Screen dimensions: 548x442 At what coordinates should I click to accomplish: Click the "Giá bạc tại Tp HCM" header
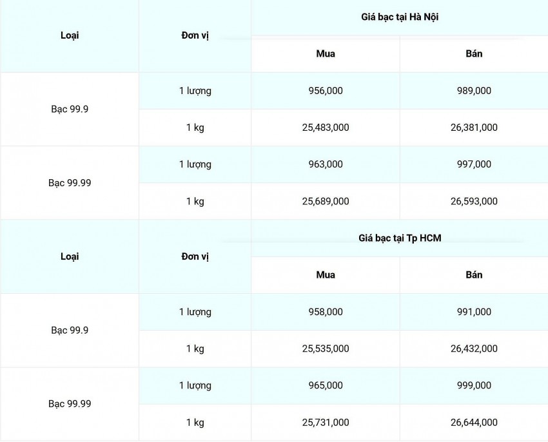click(400, 238)
